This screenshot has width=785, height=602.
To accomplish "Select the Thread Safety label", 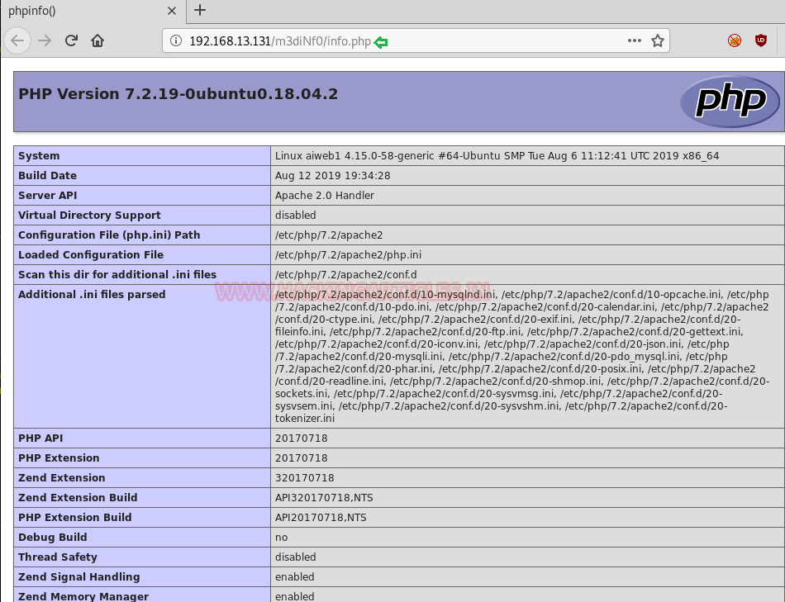I will tap(58, 557).
